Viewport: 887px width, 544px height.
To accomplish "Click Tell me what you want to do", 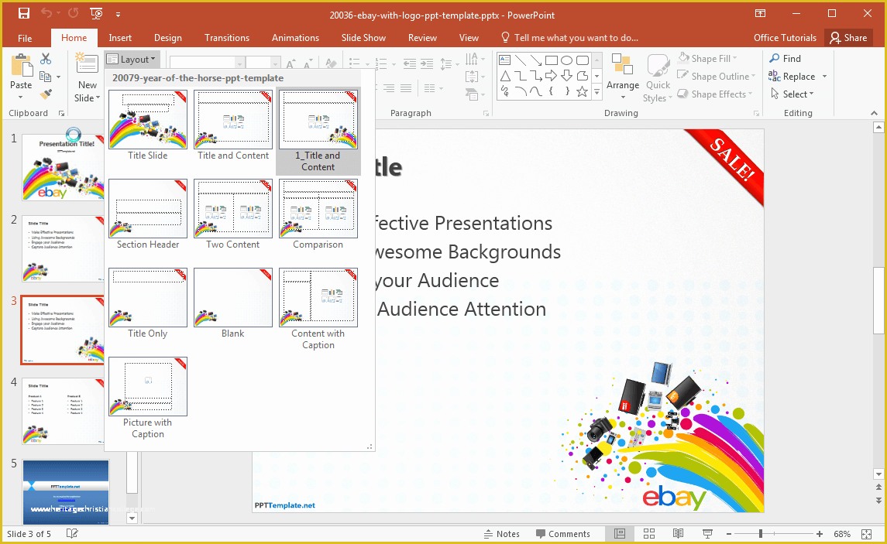I will pyautogui.click(x=569, y=38).
